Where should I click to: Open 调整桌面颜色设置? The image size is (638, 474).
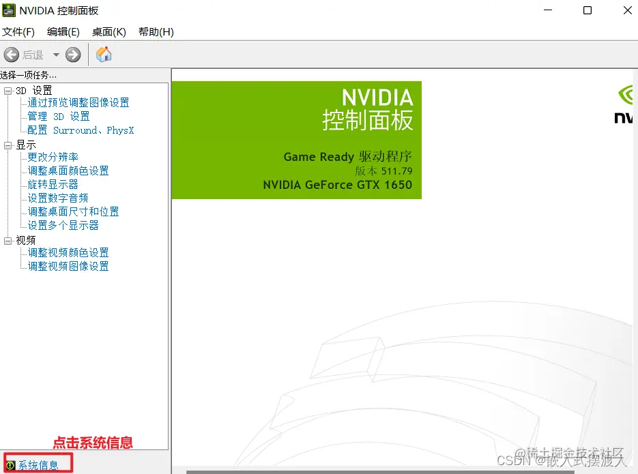68,171
